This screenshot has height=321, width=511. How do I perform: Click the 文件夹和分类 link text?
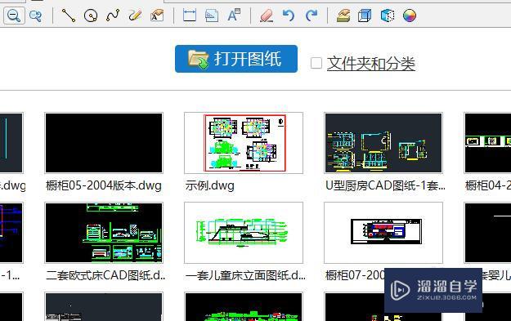click(x=371, y=64)
